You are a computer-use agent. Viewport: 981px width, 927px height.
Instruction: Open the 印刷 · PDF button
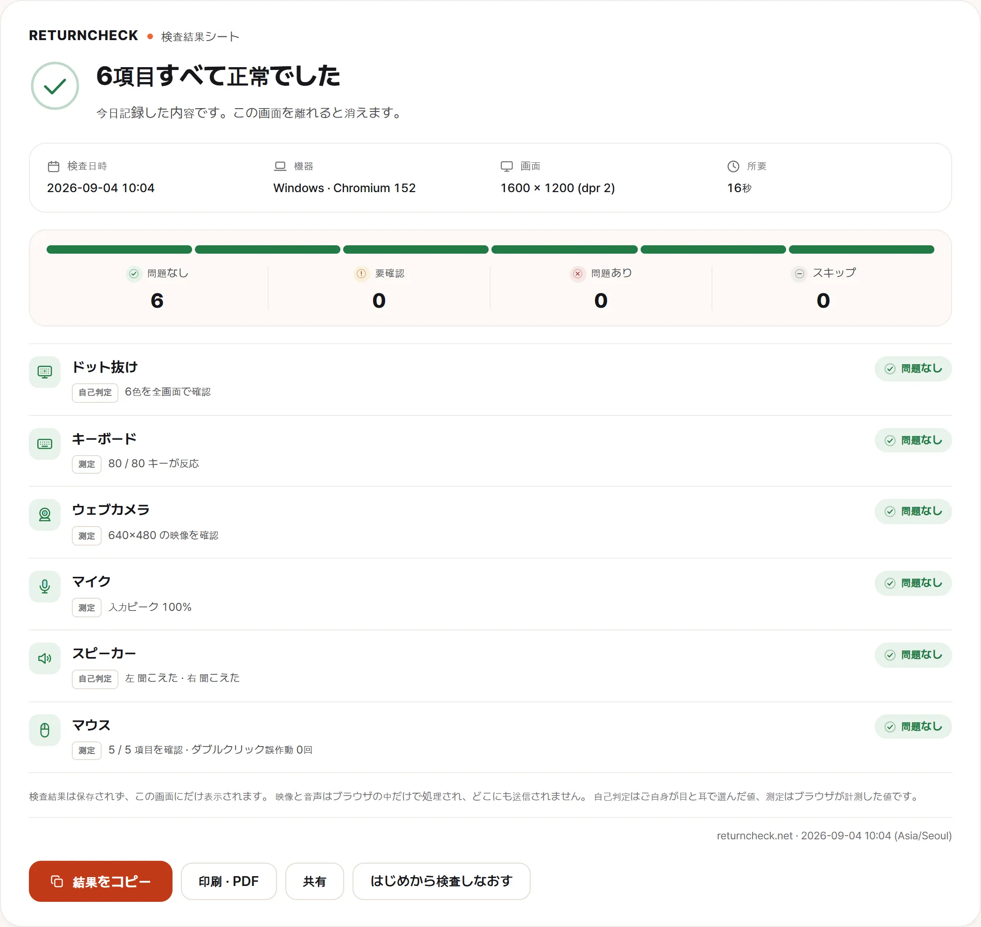[x=229, y=881]
